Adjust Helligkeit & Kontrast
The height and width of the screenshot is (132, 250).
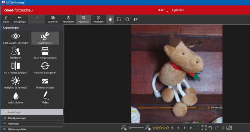pyautogui.click(x=16, y=83)
